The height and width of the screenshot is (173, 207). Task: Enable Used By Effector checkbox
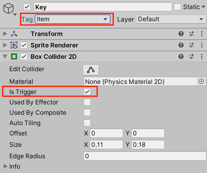(87, 102)
